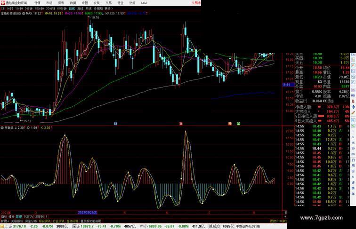Click the 中小 index value in status bar
Image resolution: width=356 pixels, height=229 pixels.
155,226
